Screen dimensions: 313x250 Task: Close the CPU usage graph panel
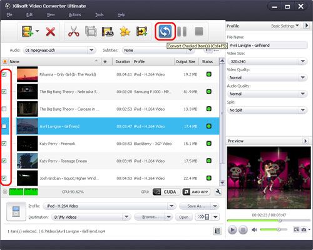click(x=5, y=192)
